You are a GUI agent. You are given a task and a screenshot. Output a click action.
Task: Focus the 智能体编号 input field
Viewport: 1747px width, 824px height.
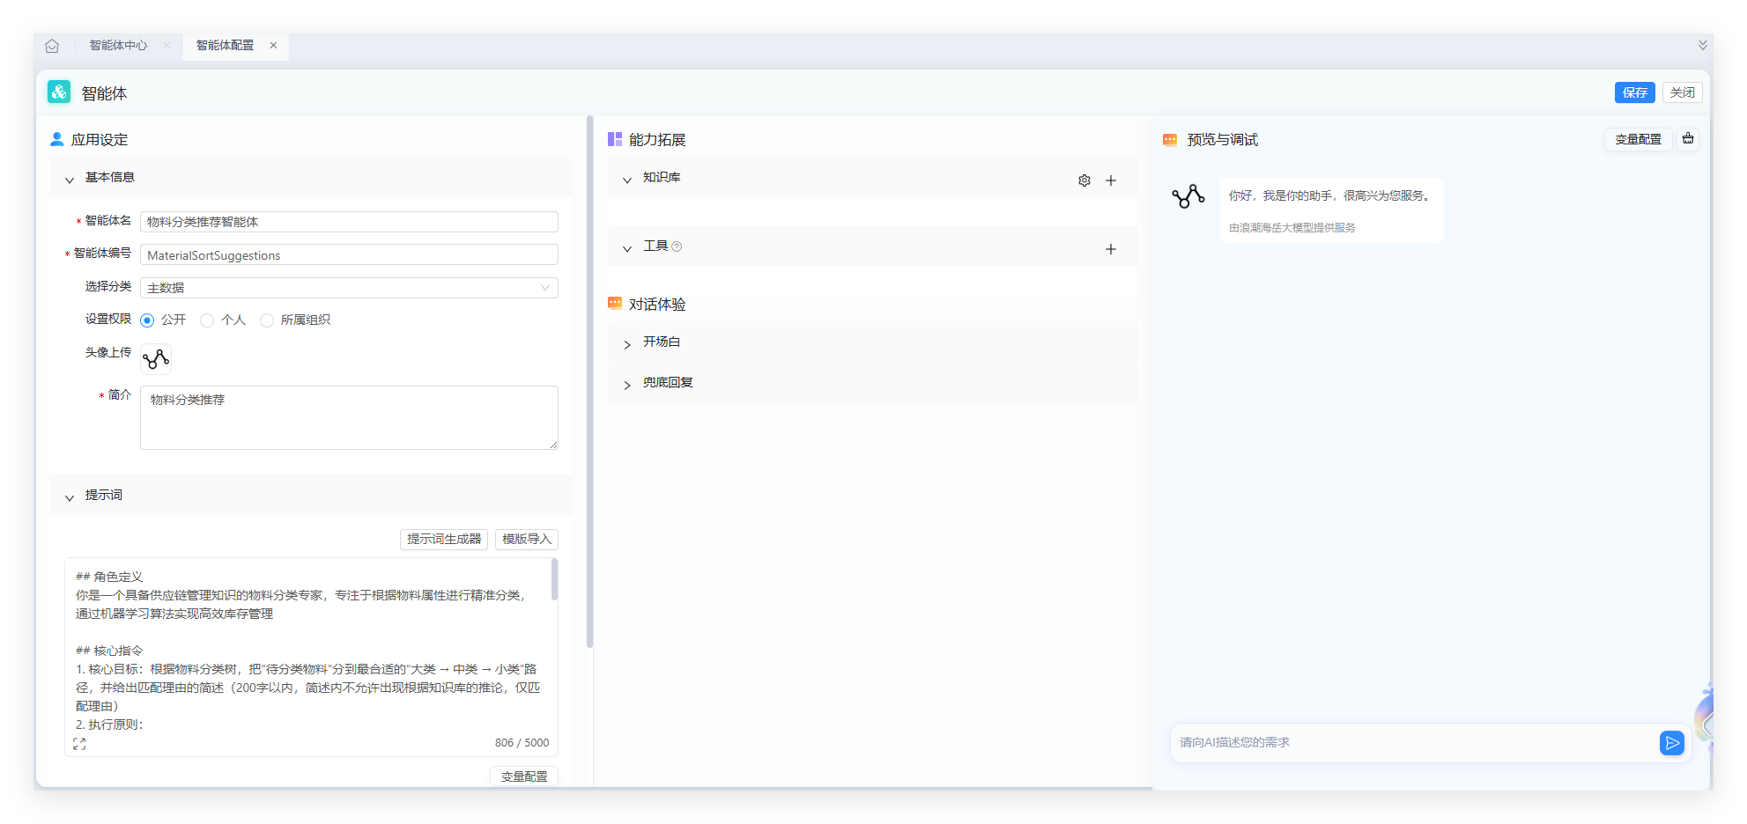[349, 255]
